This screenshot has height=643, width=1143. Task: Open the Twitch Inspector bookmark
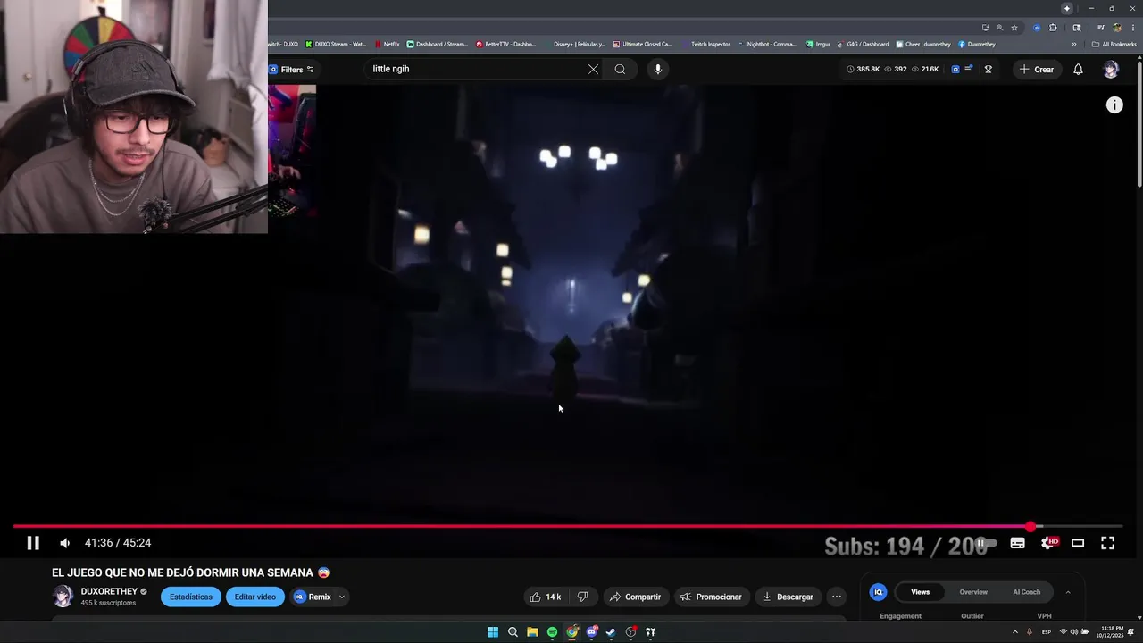tap(705, 44)
